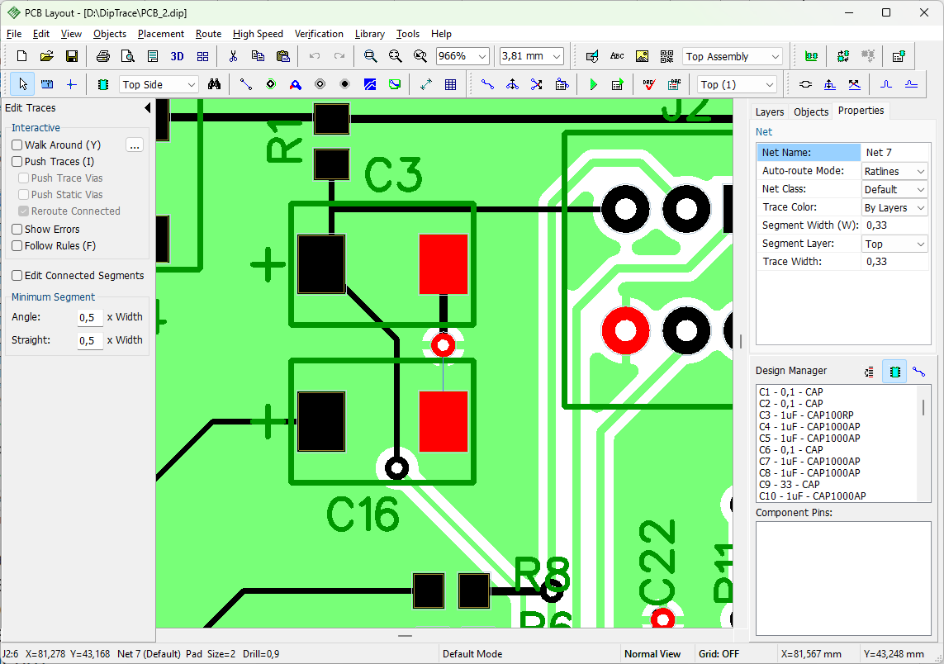Click the table grid toolbar icon
The height and width of the screenshot is (664, 944).
pos(450,84)
